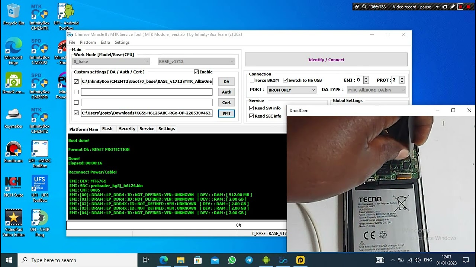Image resolution: width=476 pixels, height=267 pixels.
Task: Click the DA browse button
Action: click(226, 82)
